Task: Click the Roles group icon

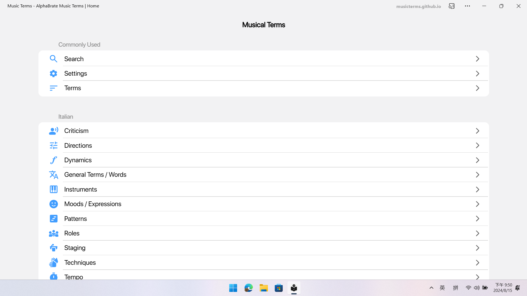Action: [54, 233]
